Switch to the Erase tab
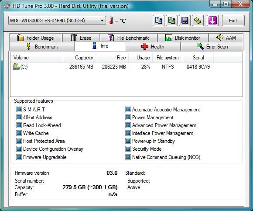The height and width of the screenshot is (211, 253). pos(81,38)
